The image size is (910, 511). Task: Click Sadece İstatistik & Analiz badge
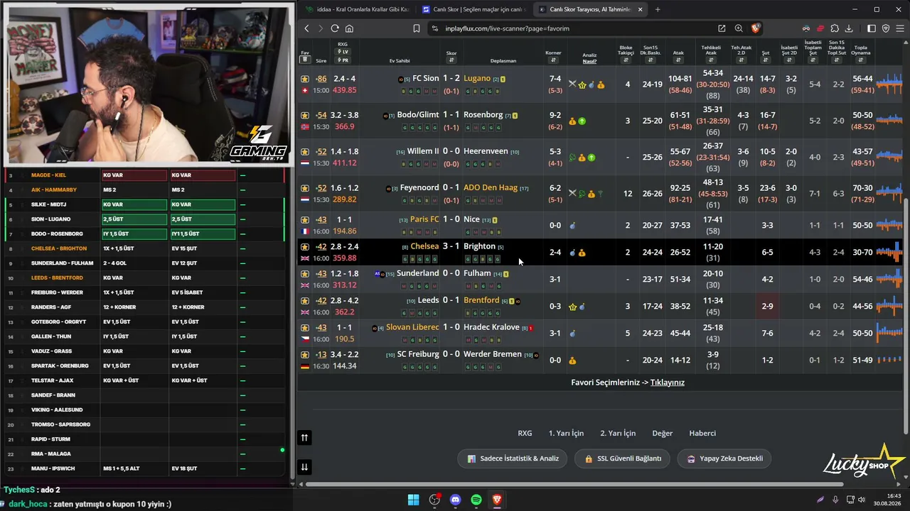(512, 458)
